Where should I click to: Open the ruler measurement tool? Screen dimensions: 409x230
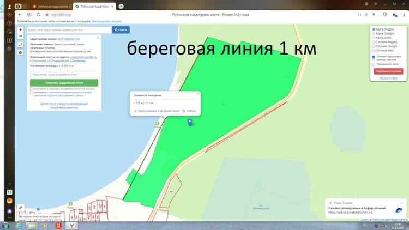tap(21, 208)
